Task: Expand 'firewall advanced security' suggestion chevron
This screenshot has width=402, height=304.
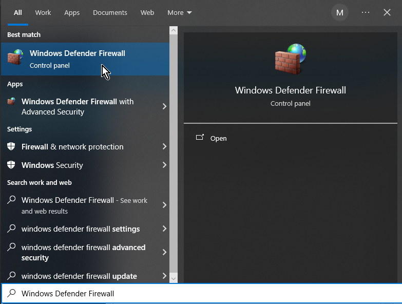Action: point(165,252)
